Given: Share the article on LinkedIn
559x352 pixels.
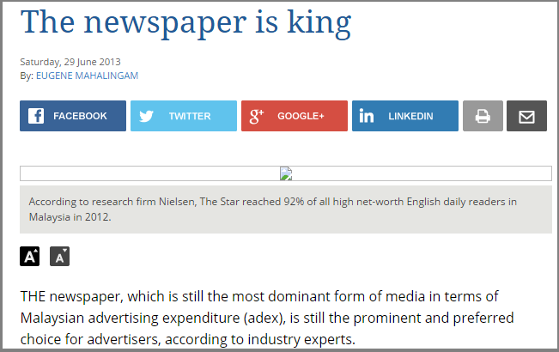Looking at the screenshot, I should [x=405, y=116].
